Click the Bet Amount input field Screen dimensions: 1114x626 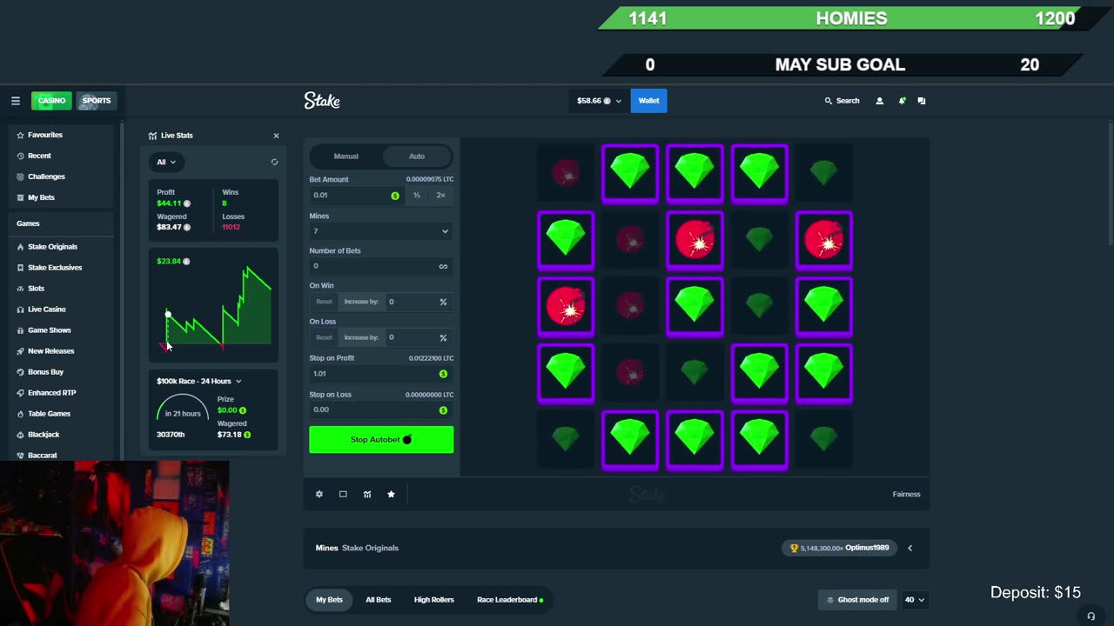coord(348,196)
